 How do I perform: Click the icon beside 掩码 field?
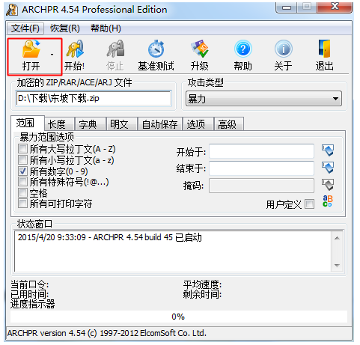(328, 185)
